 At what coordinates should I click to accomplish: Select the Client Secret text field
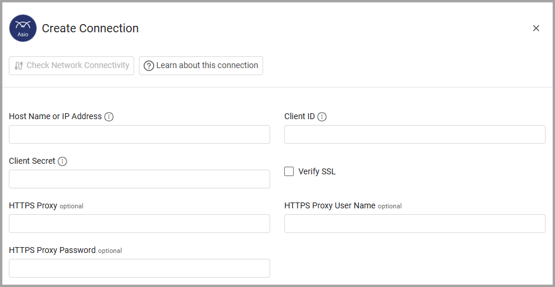click(139, 179)
